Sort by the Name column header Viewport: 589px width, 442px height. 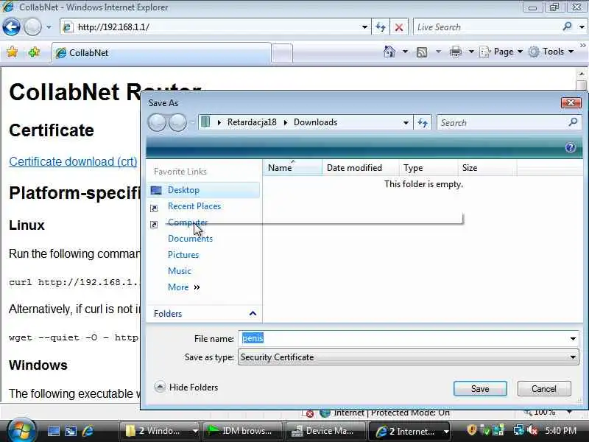tap(293, 168)
